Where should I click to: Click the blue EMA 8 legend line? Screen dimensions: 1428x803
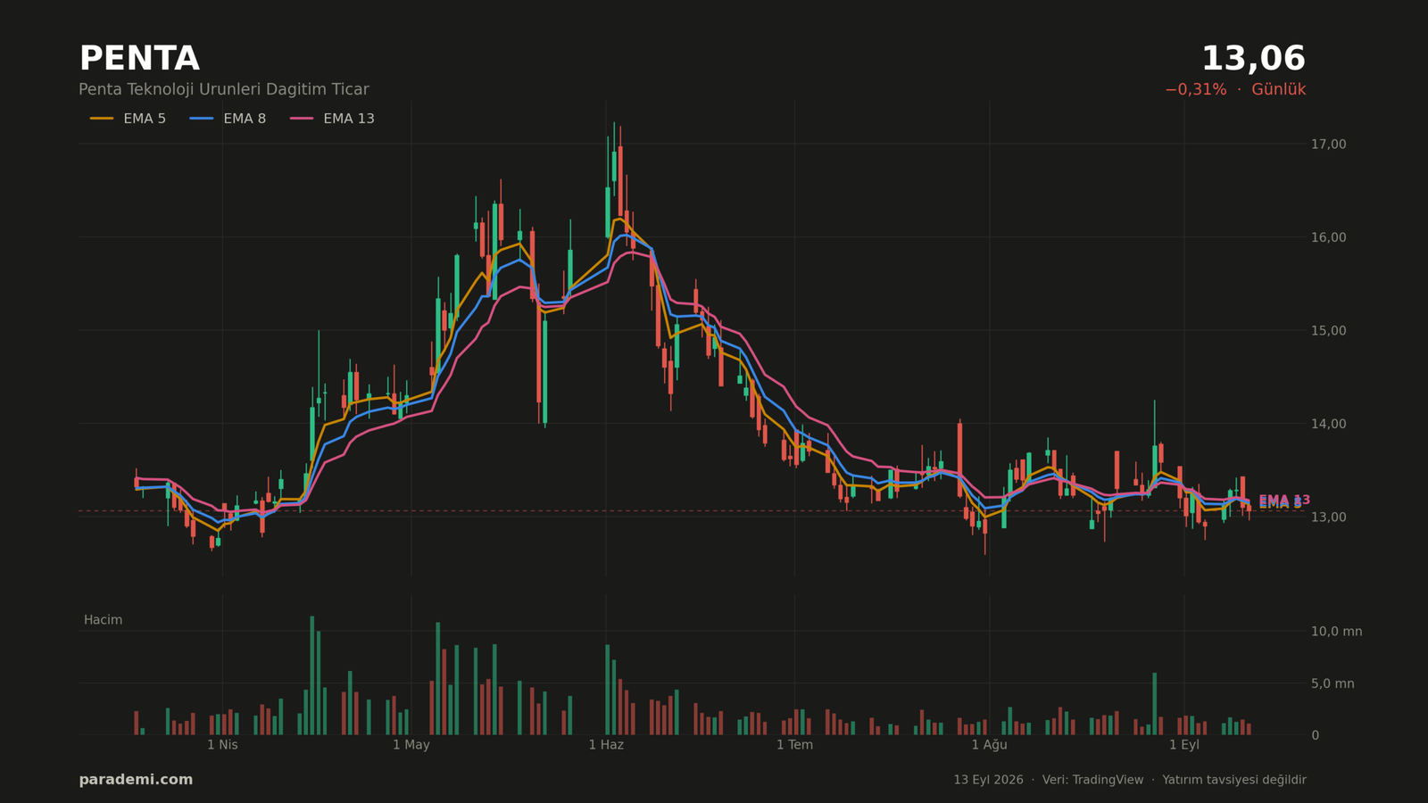pos(202,119)
